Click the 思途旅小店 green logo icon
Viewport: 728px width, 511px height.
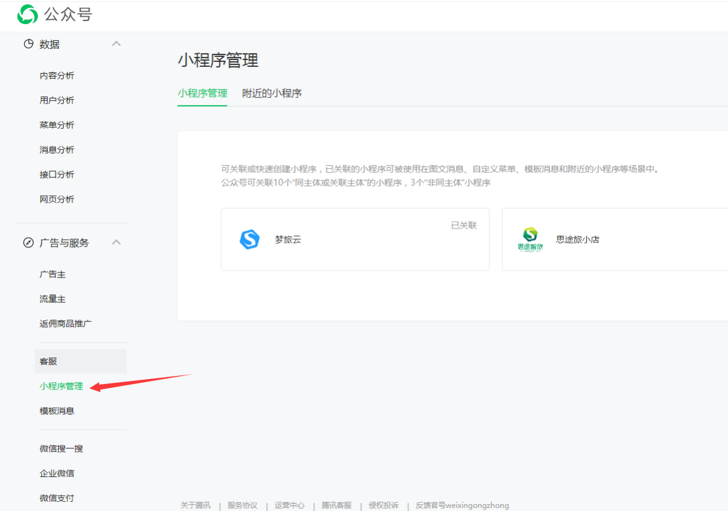point(530,239)
